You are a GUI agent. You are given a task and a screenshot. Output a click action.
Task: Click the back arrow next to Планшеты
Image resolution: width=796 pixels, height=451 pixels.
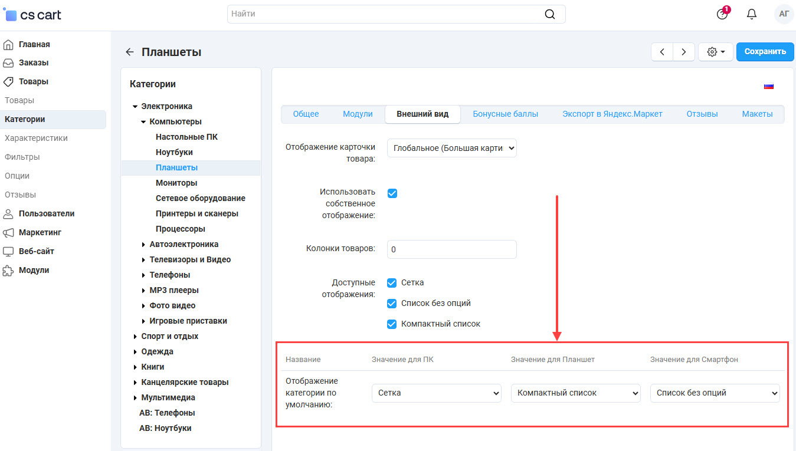[x=130, y=52]
